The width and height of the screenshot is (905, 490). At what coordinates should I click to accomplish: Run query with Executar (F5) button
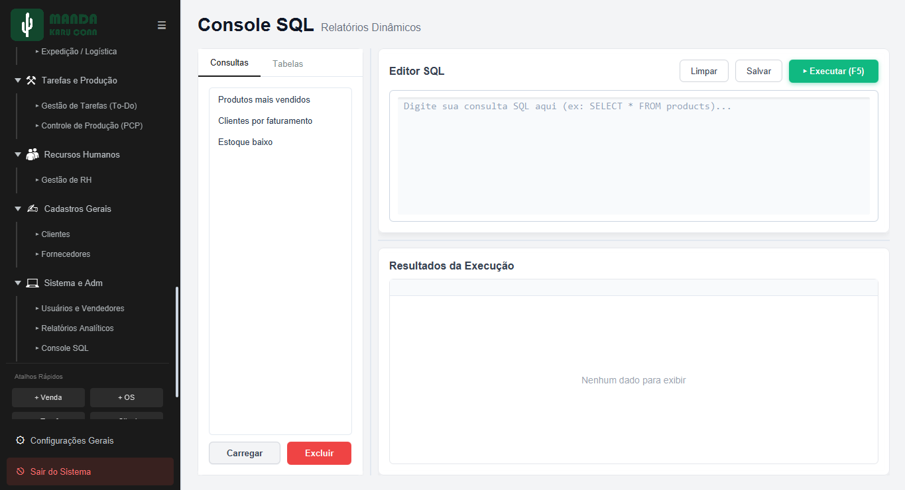pyautogui.click(x=833, y=71)
